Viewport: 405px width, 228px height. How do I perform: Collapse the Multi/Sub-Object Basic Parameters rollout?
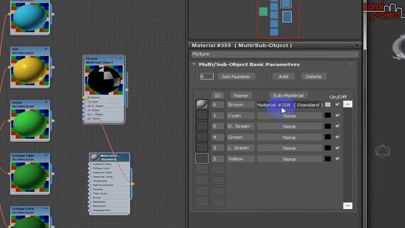click(x=194, y=64)
